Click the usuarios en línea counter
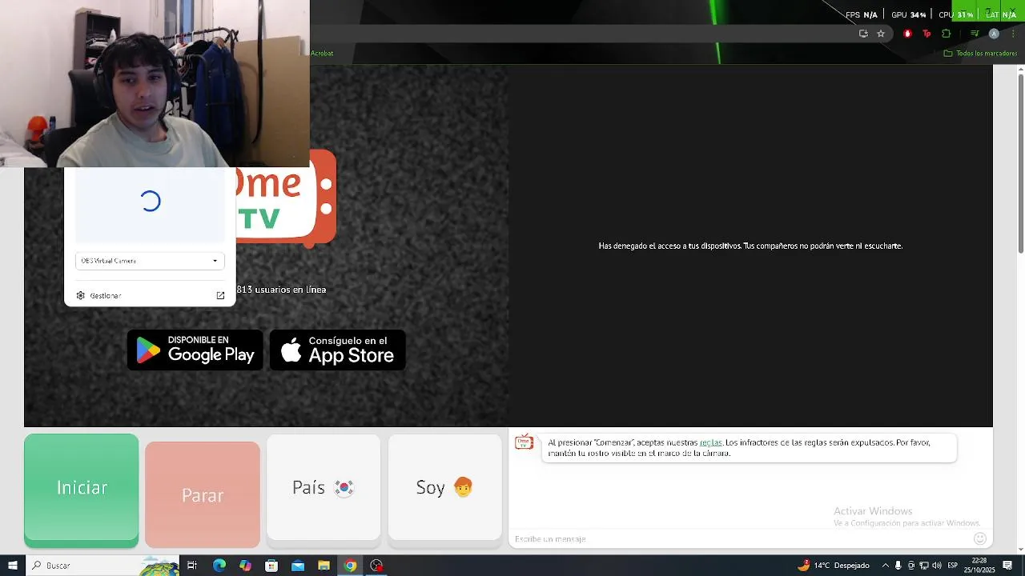Image resolution: width=1025 pixels, height=576 pixels. click(x=281, y=290)
